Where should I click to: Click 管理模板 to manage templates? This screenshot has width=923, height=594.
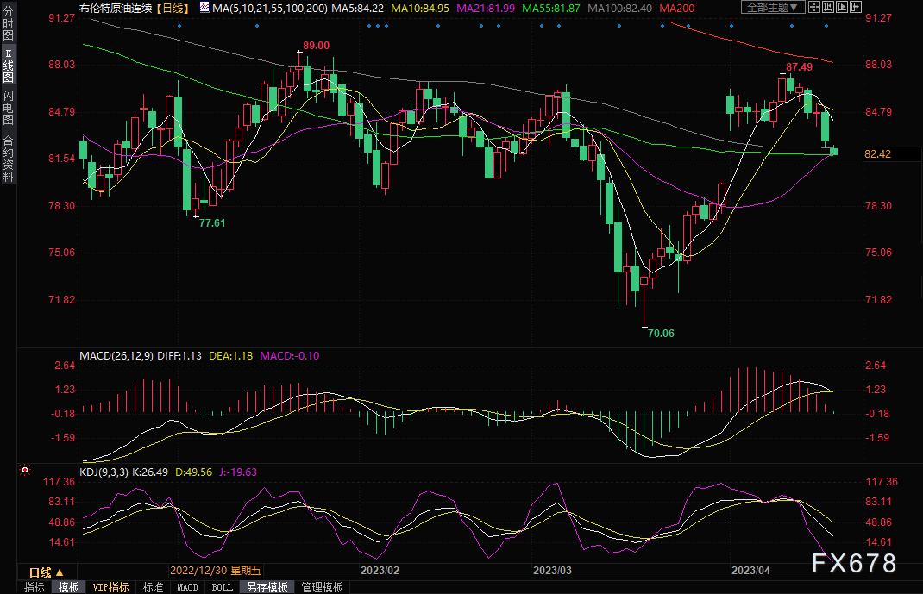tap(322, 587)
